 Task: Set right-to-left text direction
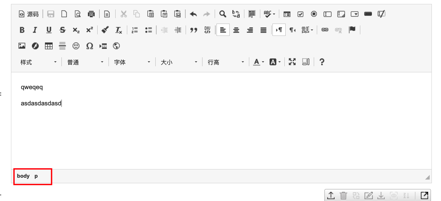292,30
